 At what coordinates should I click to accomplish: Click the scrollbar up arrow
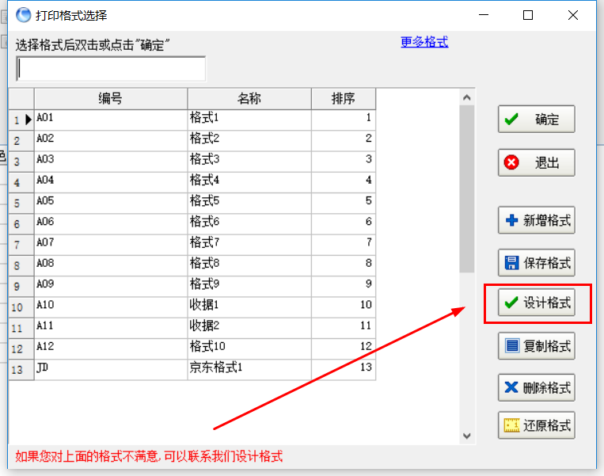(467, 97)
